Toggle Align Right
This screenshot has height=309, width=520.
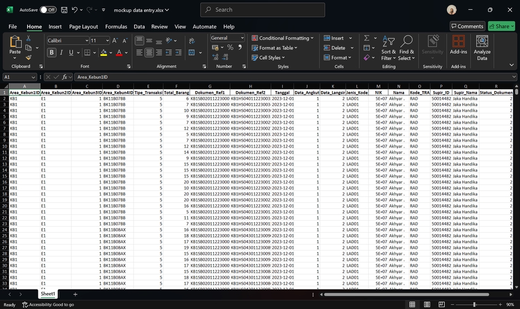pos(159,53)
